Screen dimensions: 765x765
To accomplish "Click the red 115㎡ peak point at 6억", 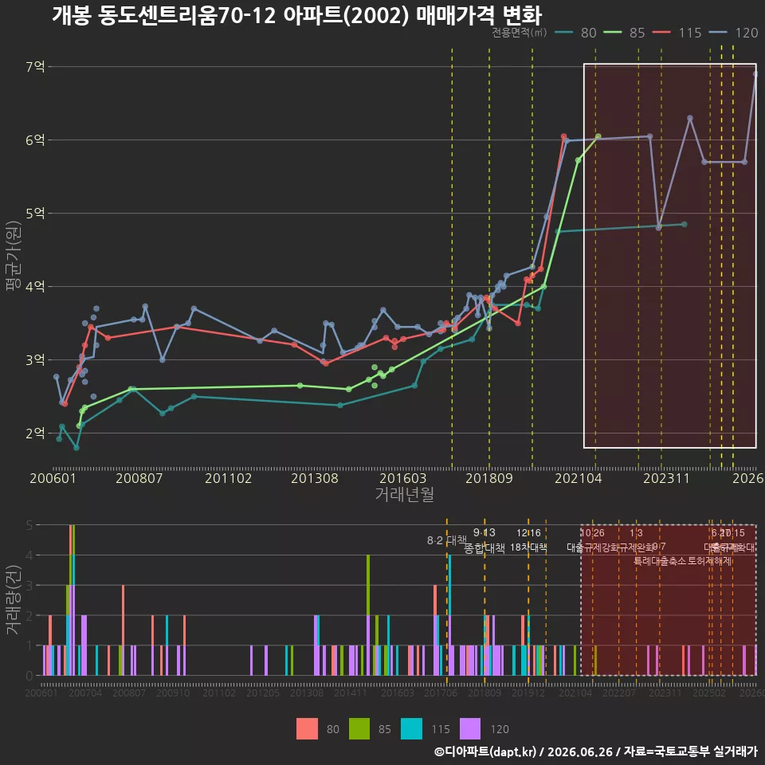I will pos(563,136).
